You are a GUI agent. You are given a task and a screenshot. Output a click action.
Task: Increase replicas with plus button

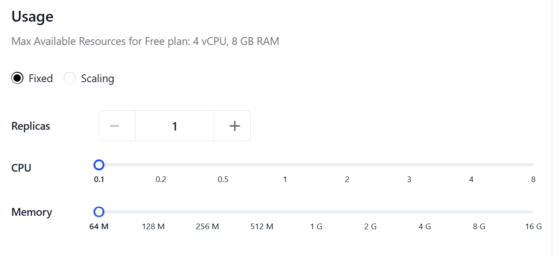point(234,126)
